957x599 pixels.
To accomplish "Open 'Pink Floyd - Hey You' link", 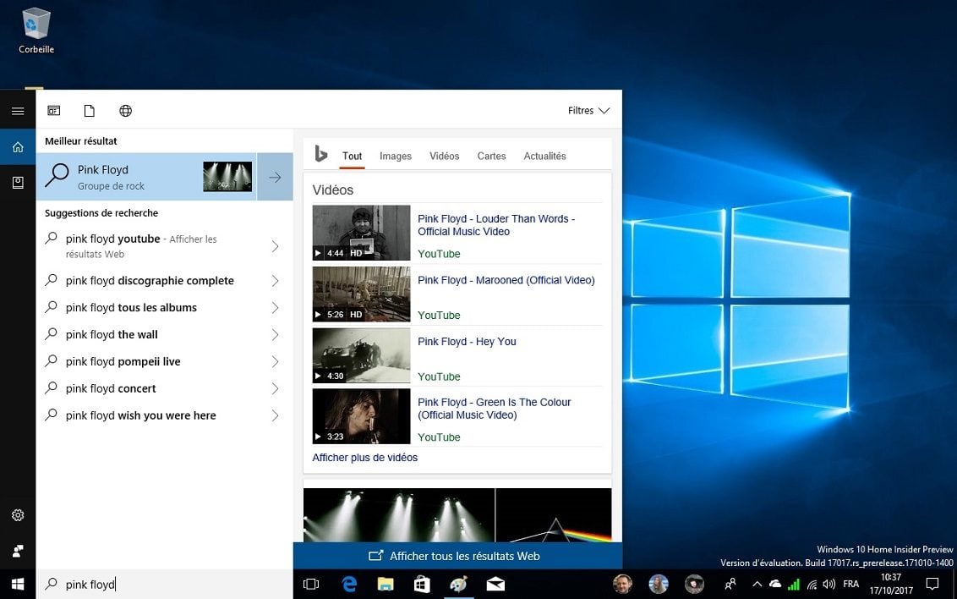I will [467, 342].
